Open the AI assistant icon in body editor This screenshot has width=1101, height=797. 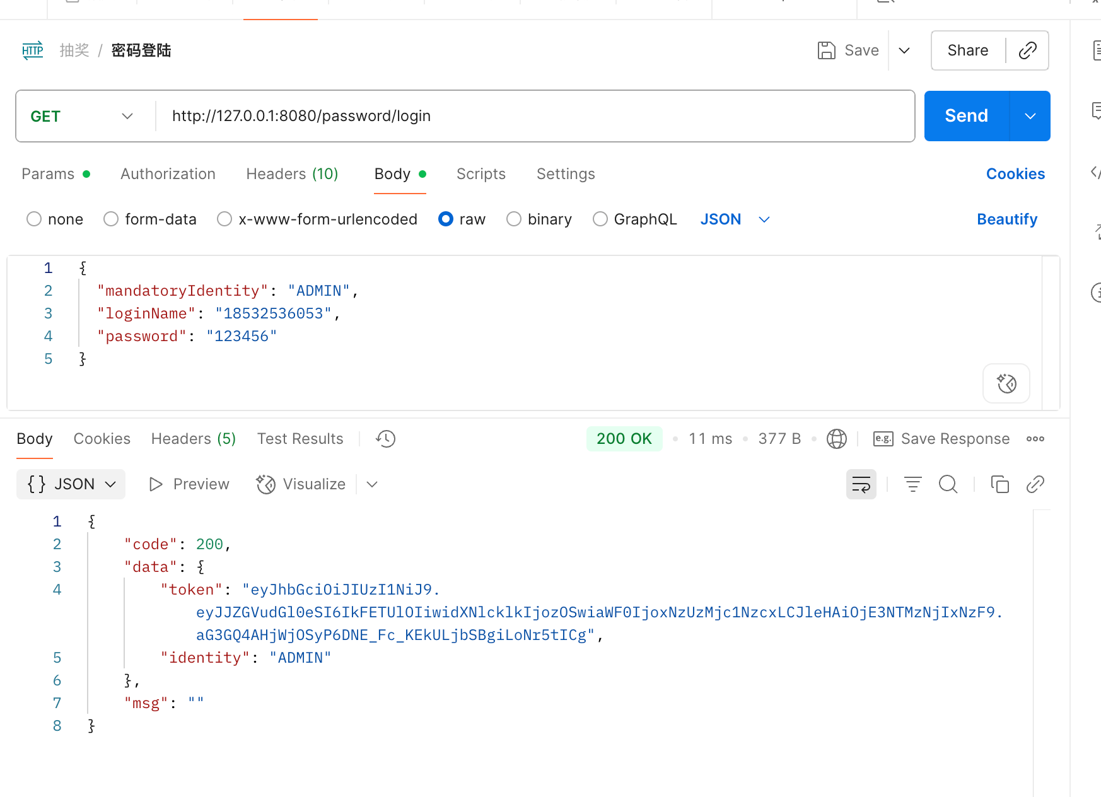pos(1006,383)
